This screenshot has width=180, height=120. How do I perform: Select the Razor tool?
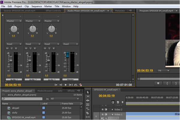click(x=88, y=113)
